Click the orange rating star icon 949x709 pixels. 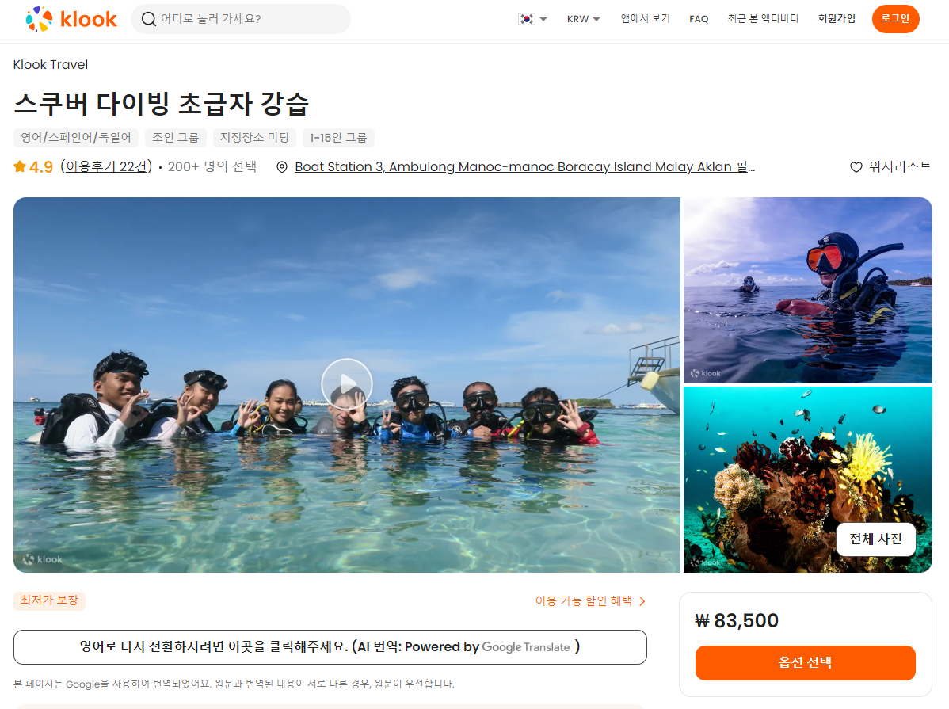pyautogui.click(x=20, y=166)
